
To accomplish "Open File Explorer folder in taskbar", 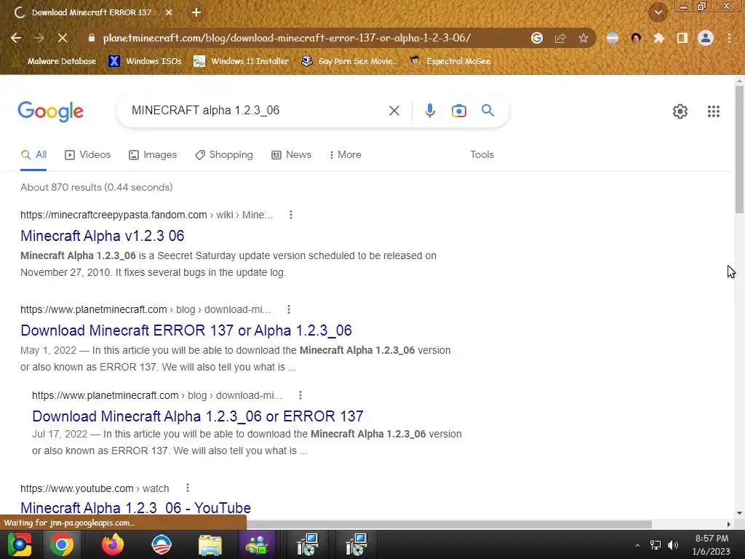I will [210, 544].
